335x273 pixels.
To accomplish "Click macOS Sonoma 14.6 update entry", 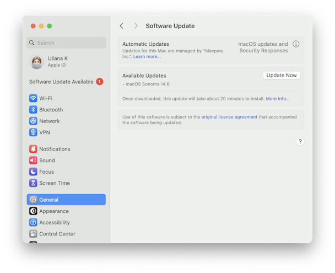I will click(148, 84).
